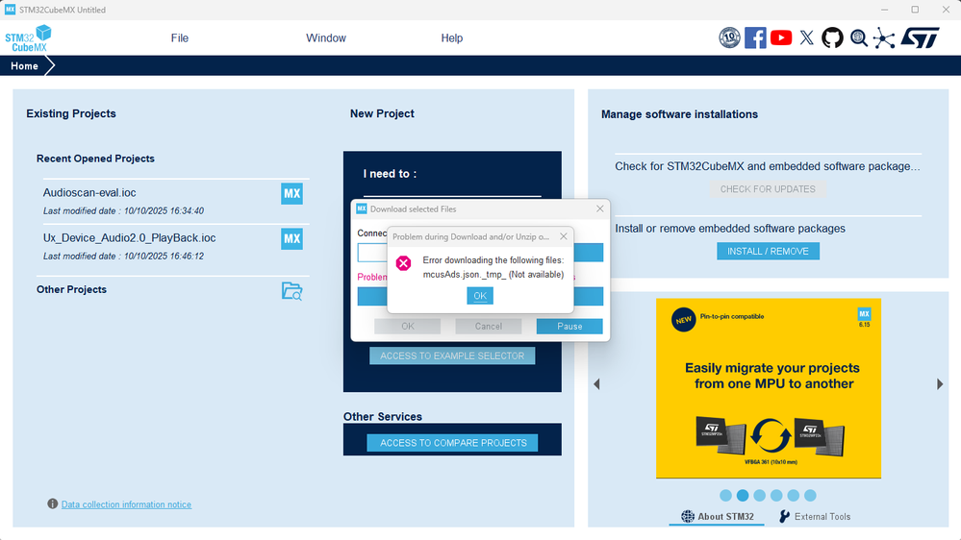Browse Other Projects folder icon

291,291
